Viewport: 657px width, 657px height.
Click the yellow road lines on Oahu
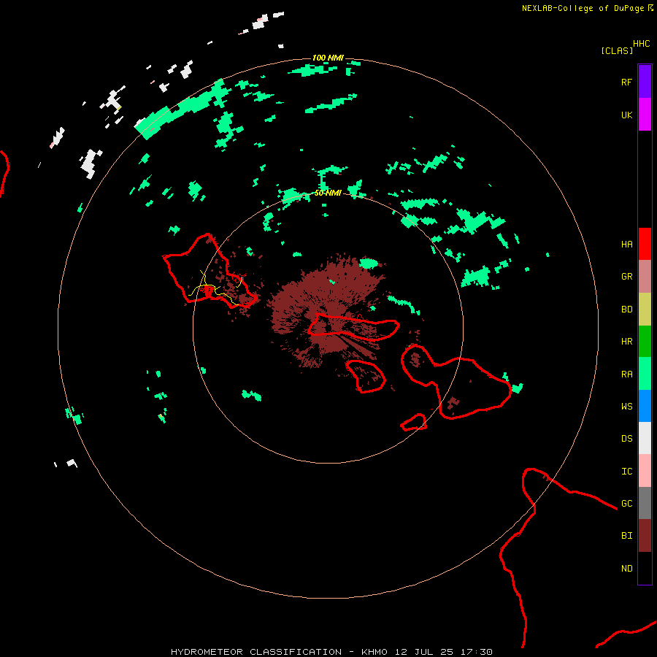tap(215, 289)
